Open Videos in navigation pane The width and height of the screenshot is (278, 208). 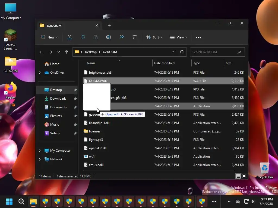click(x=55, y=133)
